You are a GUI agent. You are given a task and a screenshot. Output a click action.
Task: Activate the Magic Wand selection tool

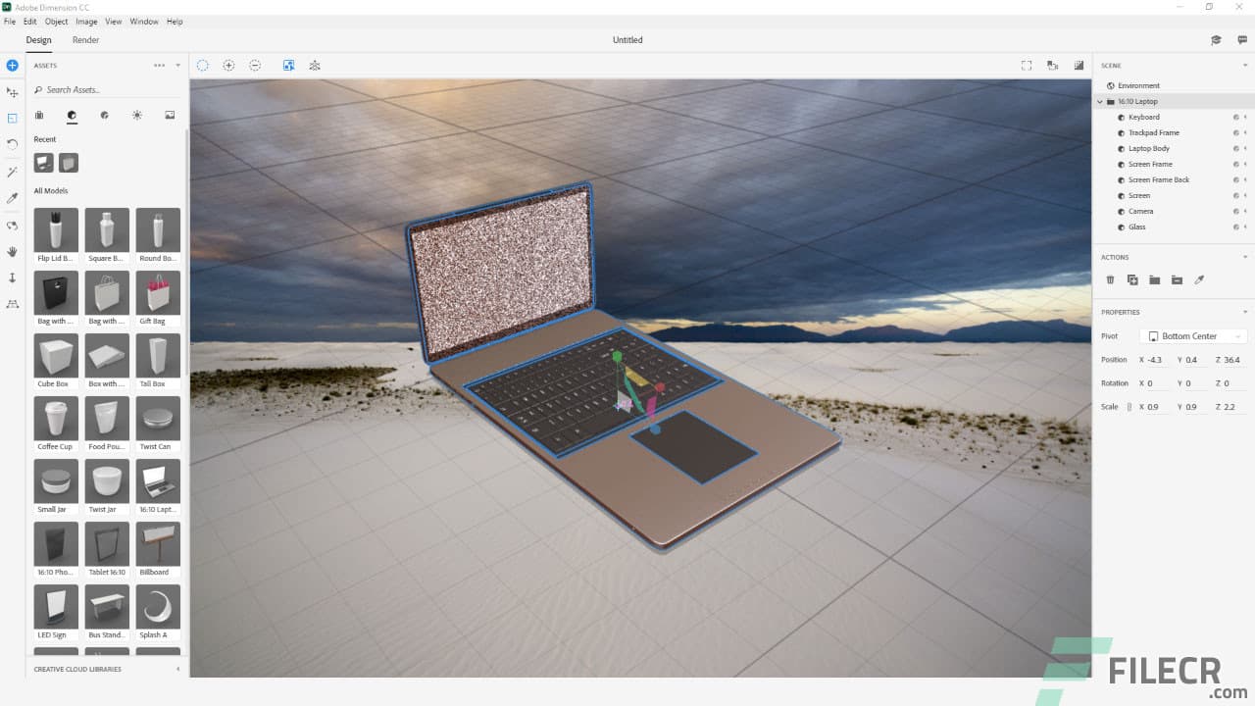tap(12, 172)
